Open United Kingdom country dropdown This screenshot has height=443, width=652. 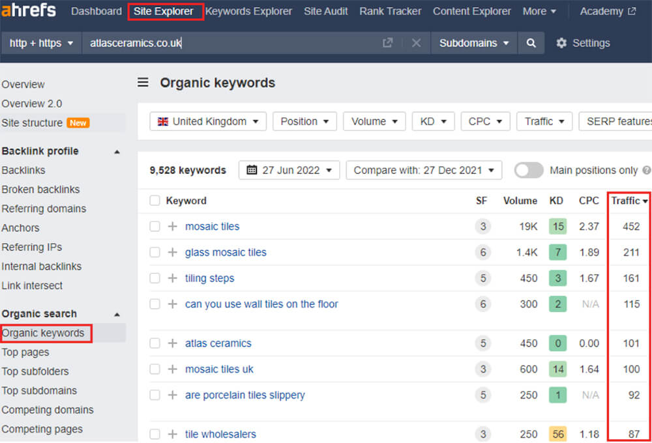208,121
